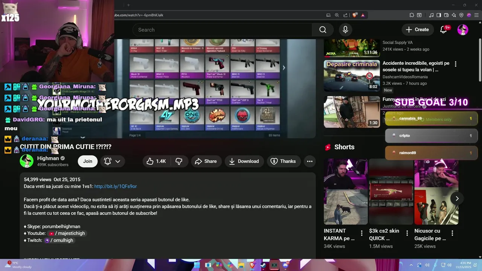This screenshot has width=482, height=271.
Task: Open Brave browser taskbar icon
Action: click(252, 265)
